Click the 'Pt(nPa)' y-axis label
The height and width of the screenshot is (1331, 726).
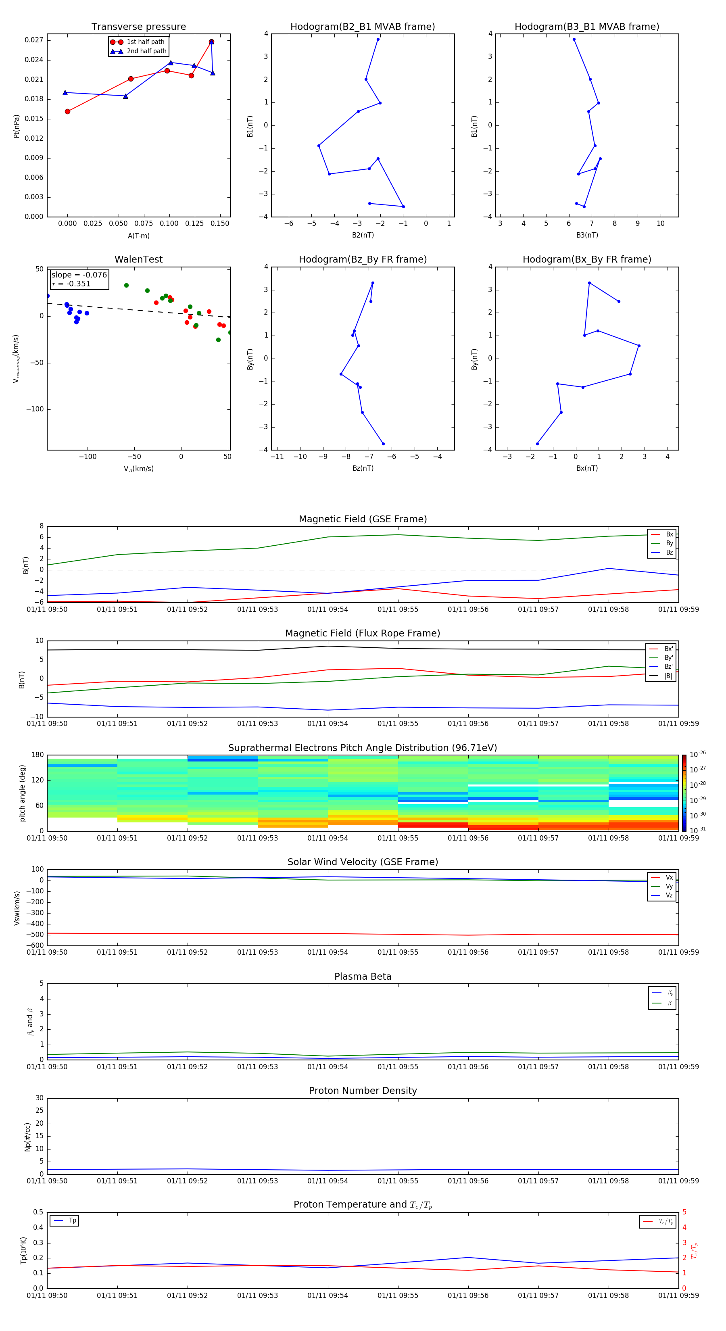tap(16, 126)
